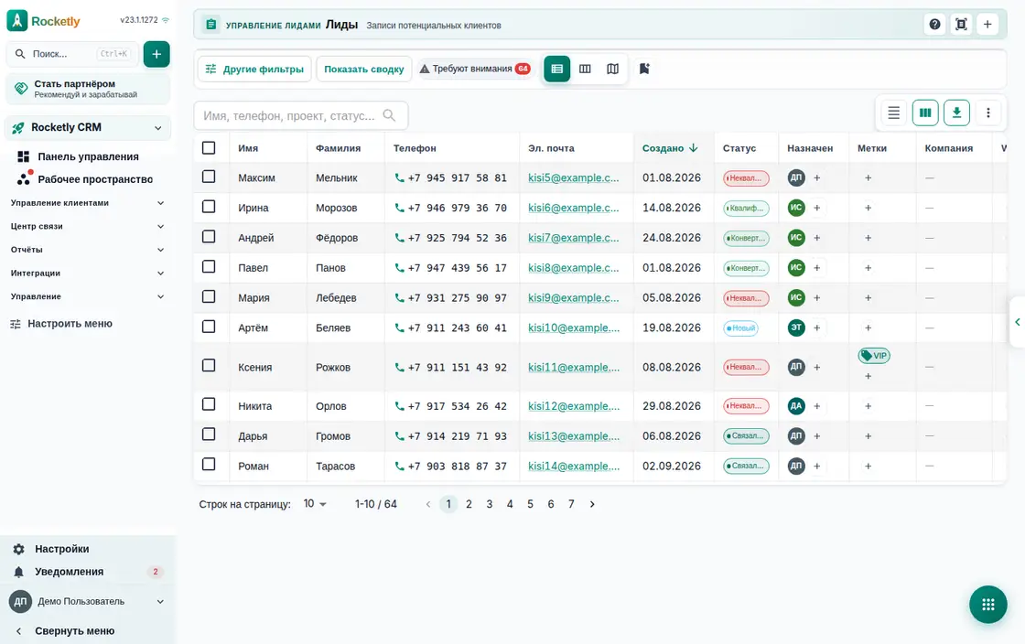Click Требуют внимания filter button

tap(475, 69)
